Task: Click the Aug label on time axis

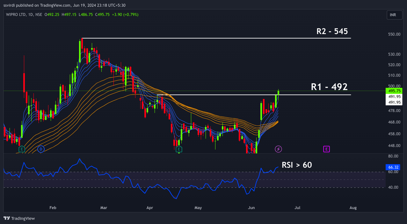Action: (353, 208)
